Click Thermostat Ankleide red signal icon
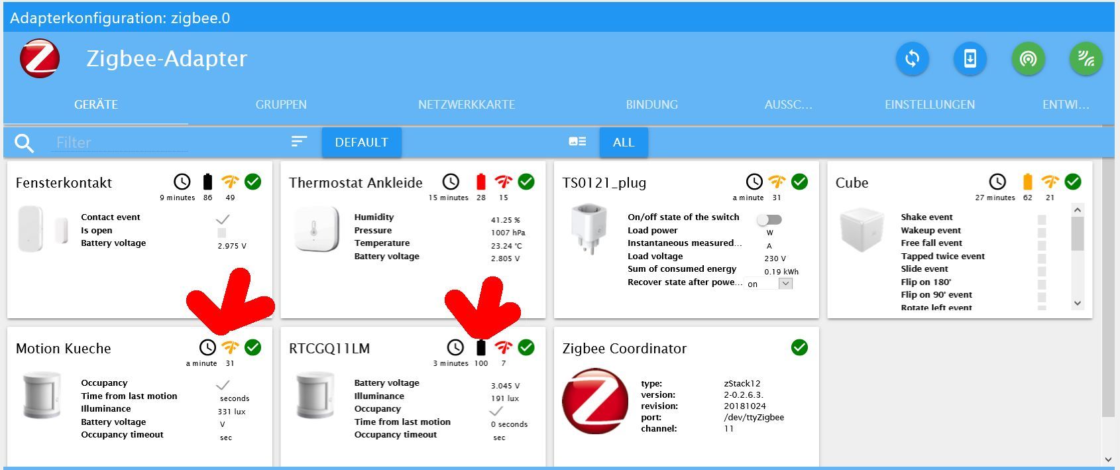 click(504, 182)
